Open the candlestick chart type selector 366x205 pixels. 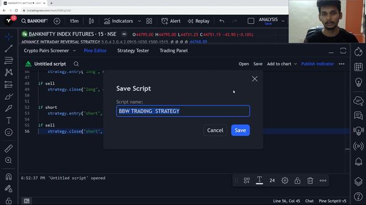(91, 21)
